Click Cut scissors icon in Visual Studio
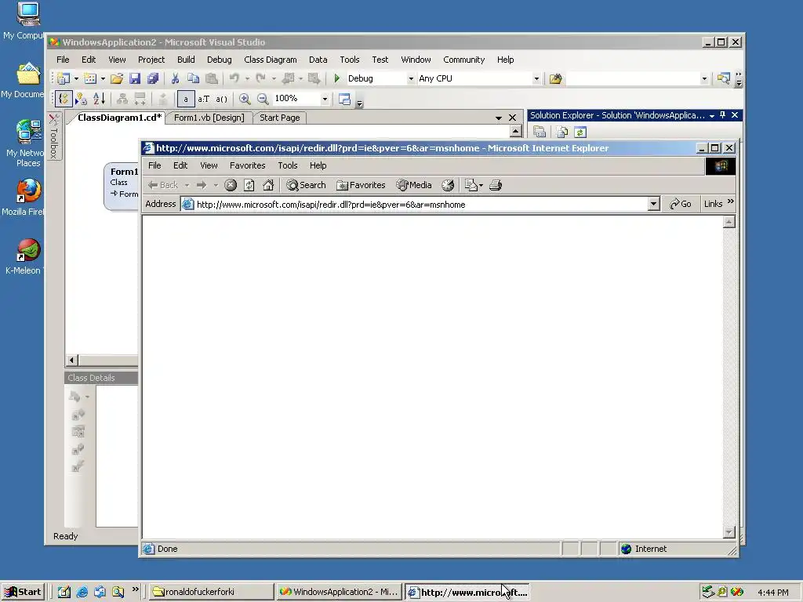 coord(175,78)
